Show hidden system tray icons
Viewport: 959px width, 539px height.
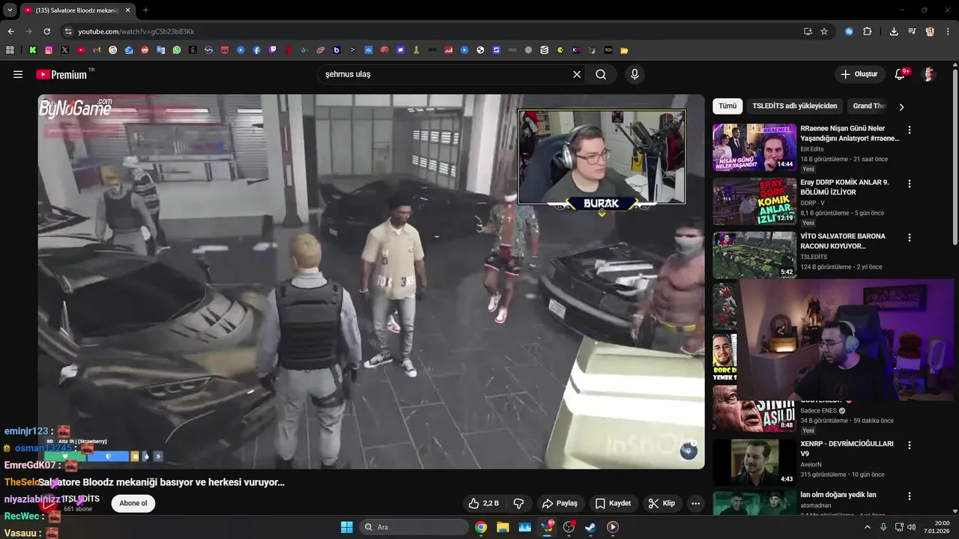[x=868, y=527]
